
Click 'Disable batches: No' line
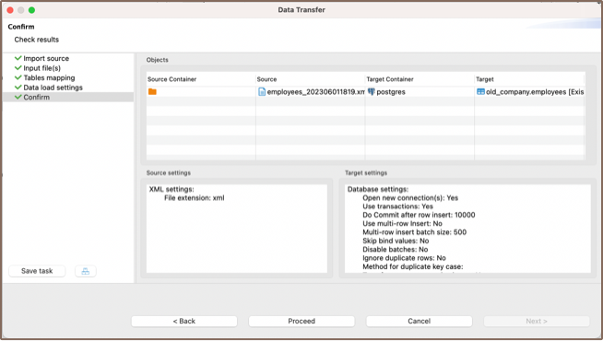[x=396, y=250]
